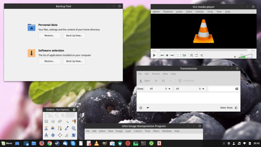Select the Rectangle Select tool in Toolbox
The width and height of the screenshot is (261, 147).
[x=46, y=121]
